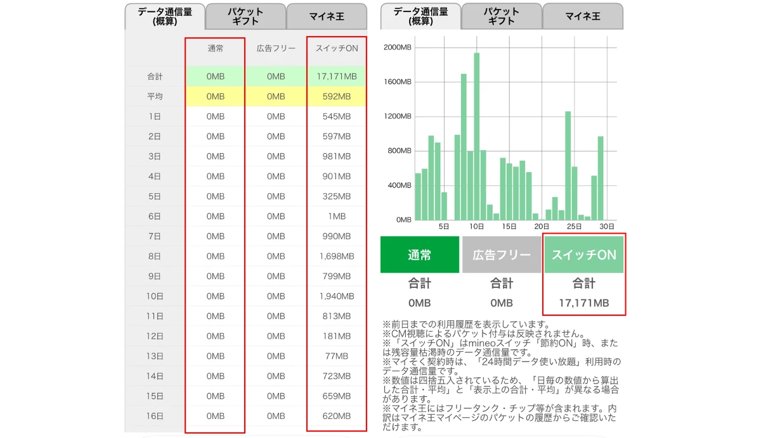The image size is (761, 438).
Task: Select the 990MB table cell
Action: pos(336,236)
